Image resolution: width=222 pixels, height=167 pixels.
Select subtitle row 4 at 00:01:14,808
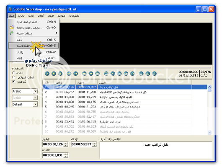[125, 102]
